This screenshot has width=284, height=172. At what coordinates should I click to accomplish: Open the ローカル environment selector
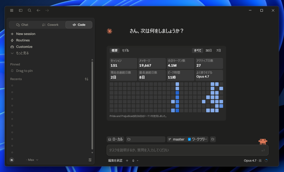[115, 139]
